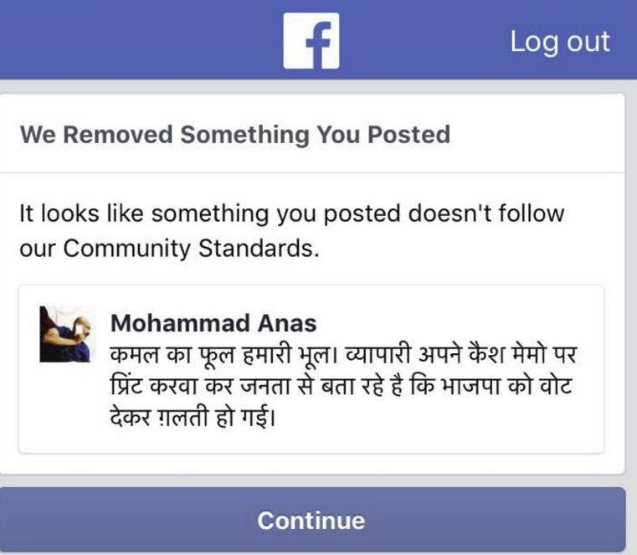Viewport: 637px width, 555px height.
Task: Click the first line of the Hindi post
Action: pyautogui.click(x=343, y=354)
